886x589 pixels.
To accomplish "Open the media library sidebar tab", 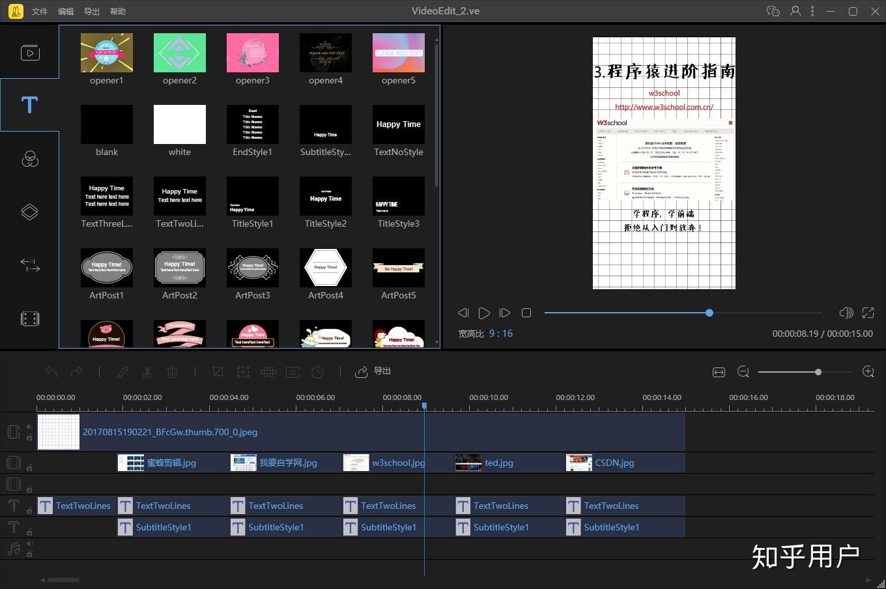I will pyautogui.click(x=30, y=53).
